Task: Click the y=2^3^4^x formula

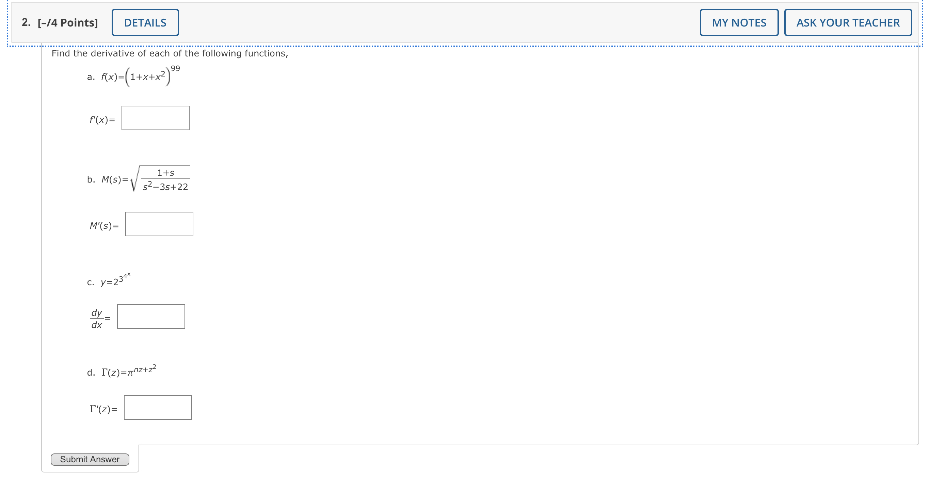Action: [115, 280]
